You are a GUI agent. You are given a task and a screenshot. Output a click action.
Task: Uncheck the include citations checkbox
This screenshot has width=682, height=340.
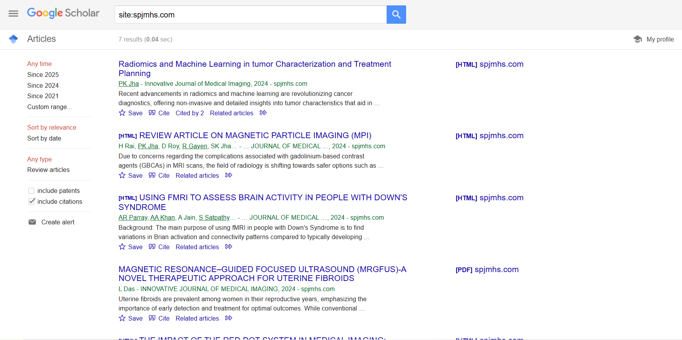coord(31,201)
